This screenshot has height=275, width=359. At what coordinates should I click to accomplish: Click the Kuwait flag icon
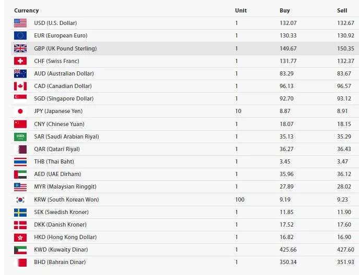20,249
